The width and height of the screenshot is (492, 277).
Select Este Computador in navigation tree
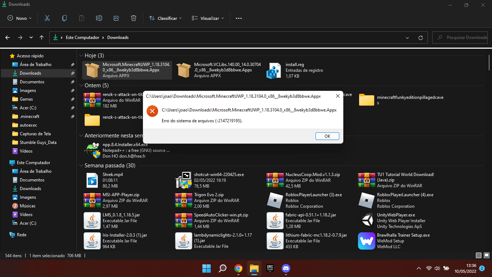pos(33,163)
